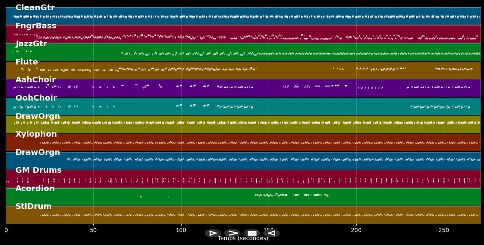Select the JazzGtr track label
The height and width of the screenshot is (245, 484).
[x=31, y=44]
